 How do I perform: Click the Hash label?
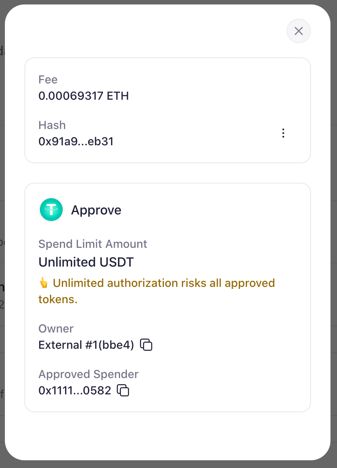point(52,125)
